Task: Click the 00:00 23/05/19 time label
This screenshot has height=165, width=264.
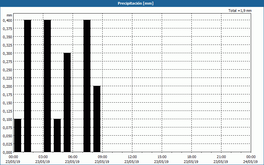Action: (13, 159)
